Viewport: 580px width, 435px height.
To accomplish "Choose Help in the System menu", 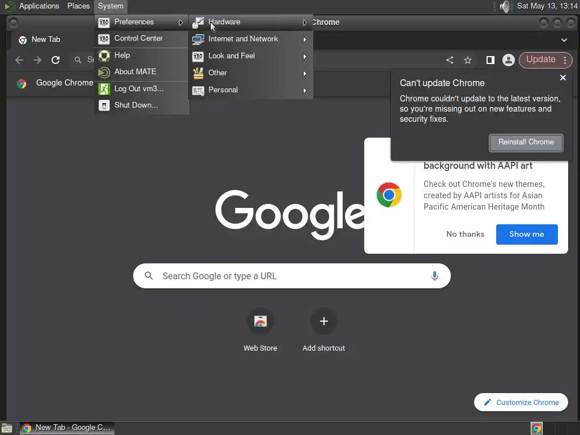I will click(141, 56).
